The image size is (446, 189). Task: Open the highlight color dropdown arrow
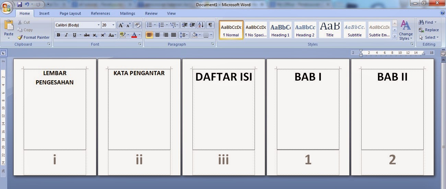[x=128, y=35]
